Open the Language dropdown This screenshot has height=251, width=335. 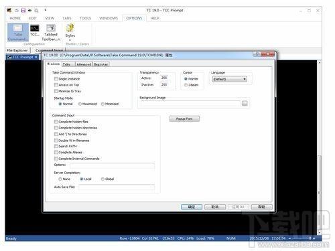click(x=230, y=79)
